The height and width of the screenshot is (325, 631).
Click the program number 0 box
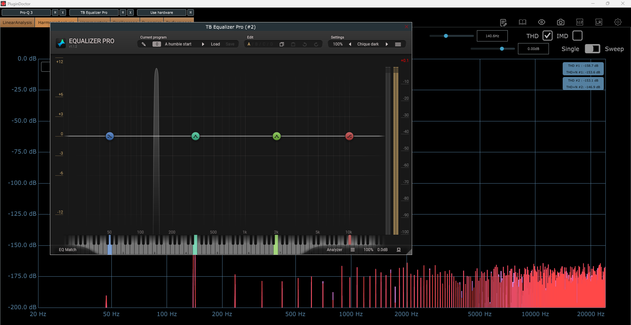click(157, 44)
